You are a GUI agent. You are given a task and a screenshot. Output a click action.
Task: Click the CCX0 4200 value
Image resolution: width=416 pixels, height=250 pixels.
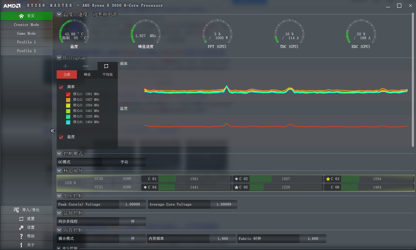click(127, 179)
